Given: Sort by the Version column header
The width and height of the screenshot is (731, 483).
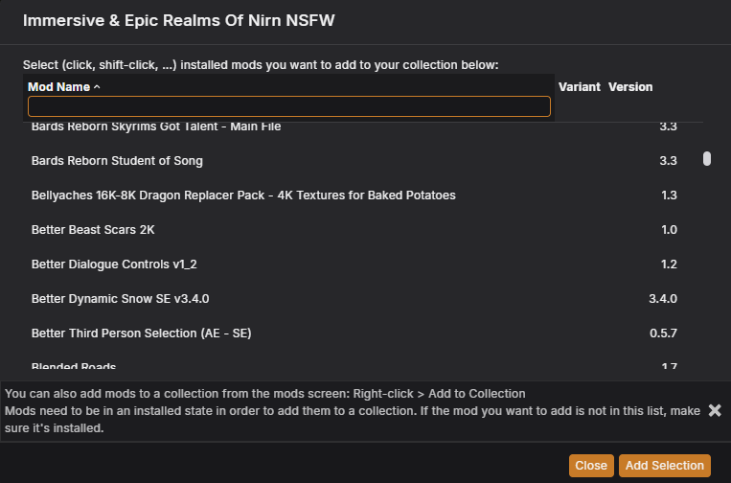Looking at the screenshot, I should coord(630,87).
